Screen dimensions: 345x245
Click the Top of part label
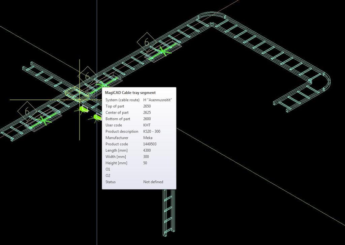(x=115, y=106)
